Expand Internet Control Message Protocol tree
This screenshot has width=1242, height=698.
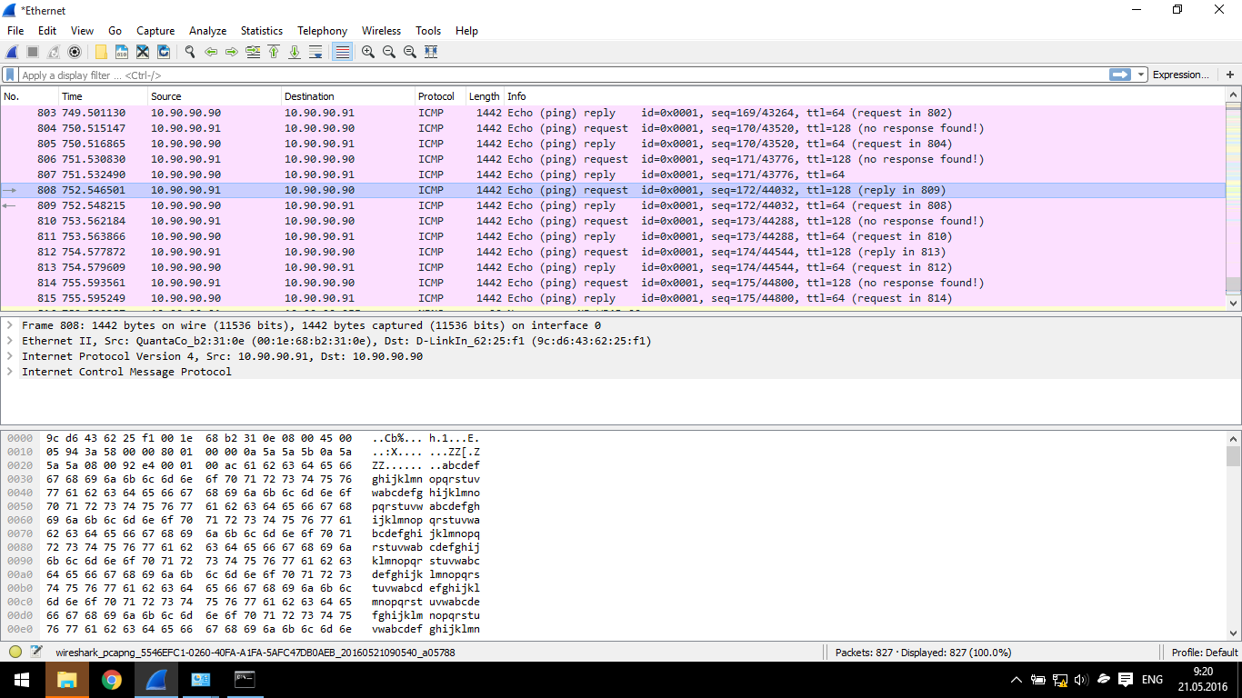click(9, 372)
